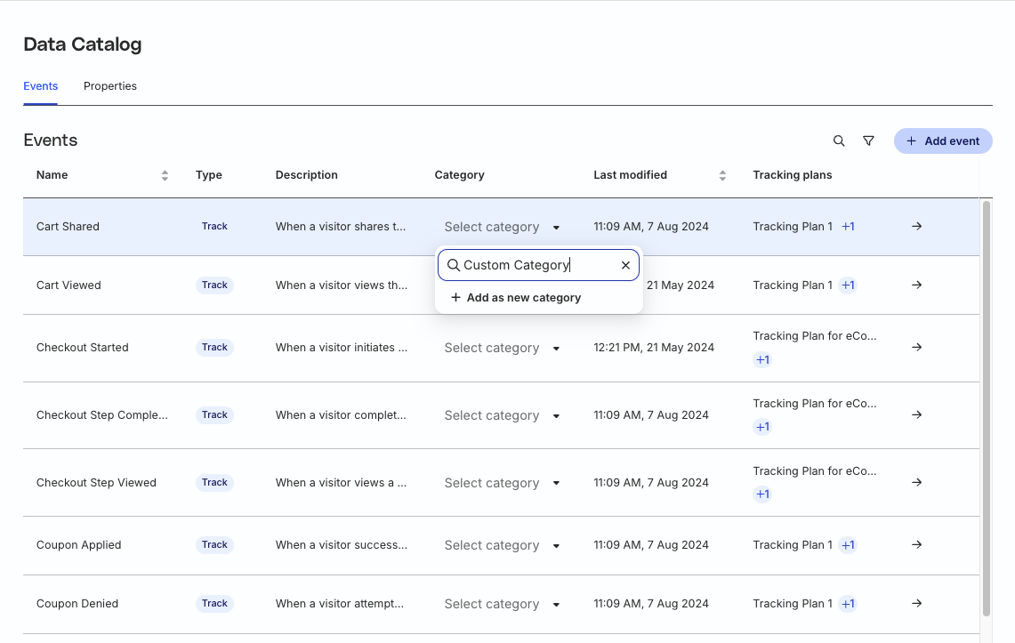
Task: Clear the Custom Category search text
Action: click(625, 265)
